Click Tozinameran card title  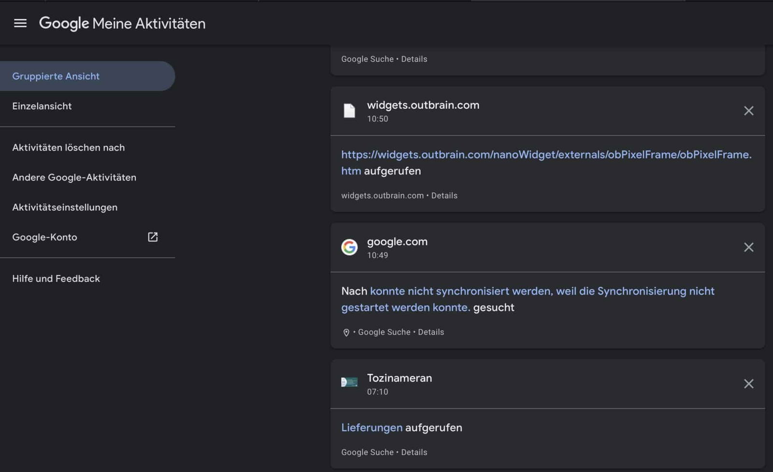[400, 378]
